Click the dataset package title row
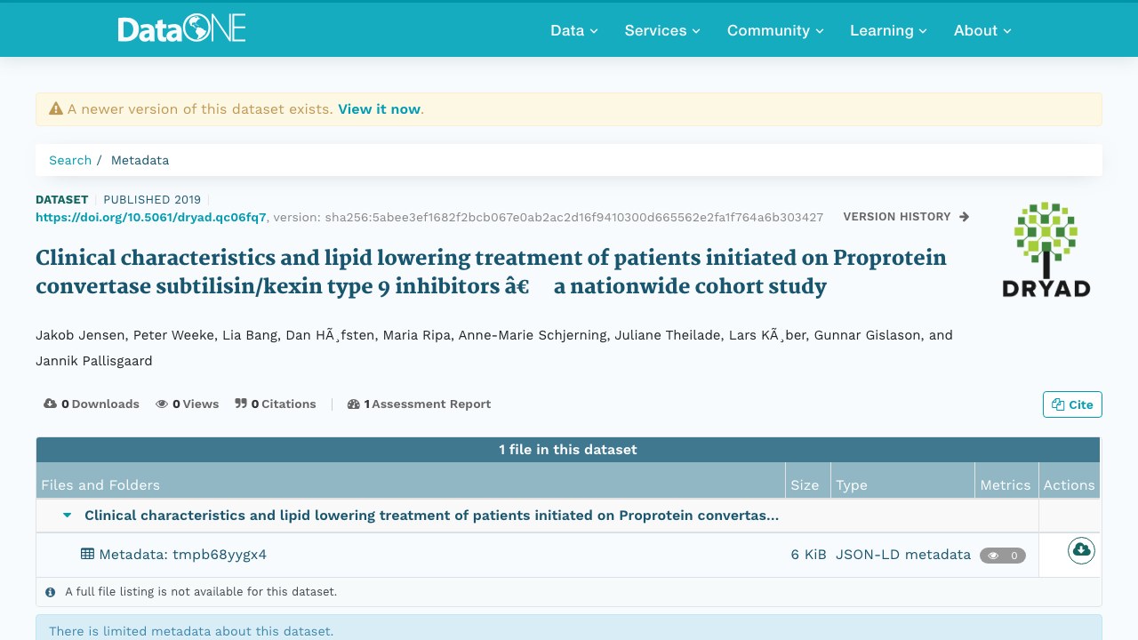The height and width of the screenshot is (640, 1138). click(431, 515)
